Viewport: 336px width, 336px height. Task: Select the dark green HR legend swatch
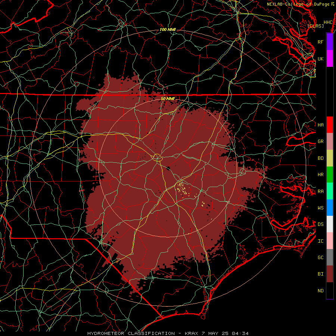[x=330, y=175]
